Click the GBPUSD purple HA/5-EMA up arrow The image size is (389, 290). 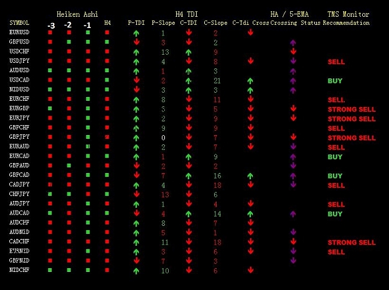[293, 43]
